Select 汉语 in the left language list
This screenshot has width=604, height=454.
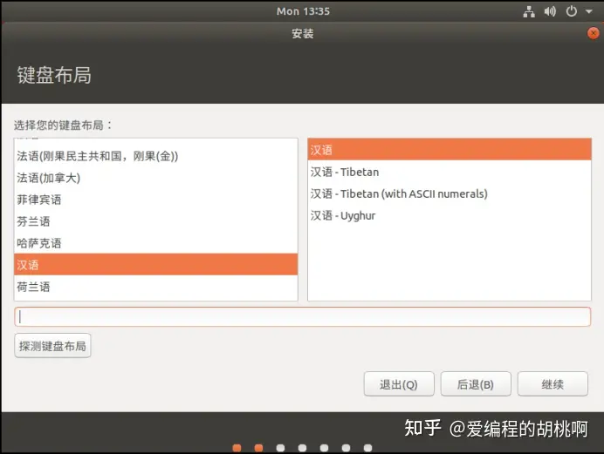156,265
